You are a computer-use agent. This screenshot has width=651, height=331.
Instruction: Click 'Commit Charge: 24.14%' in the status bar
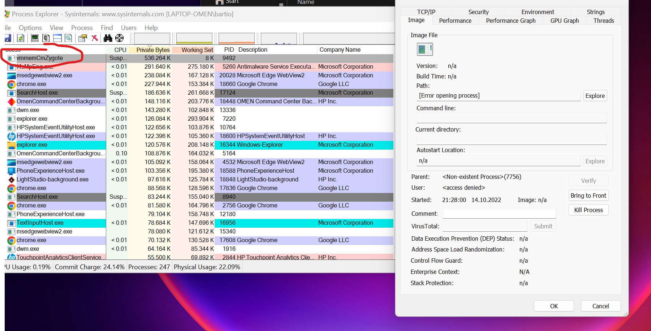pos(90,267)
